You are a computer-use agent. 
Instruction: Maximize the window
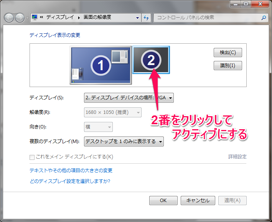click(x=246, y=4)
